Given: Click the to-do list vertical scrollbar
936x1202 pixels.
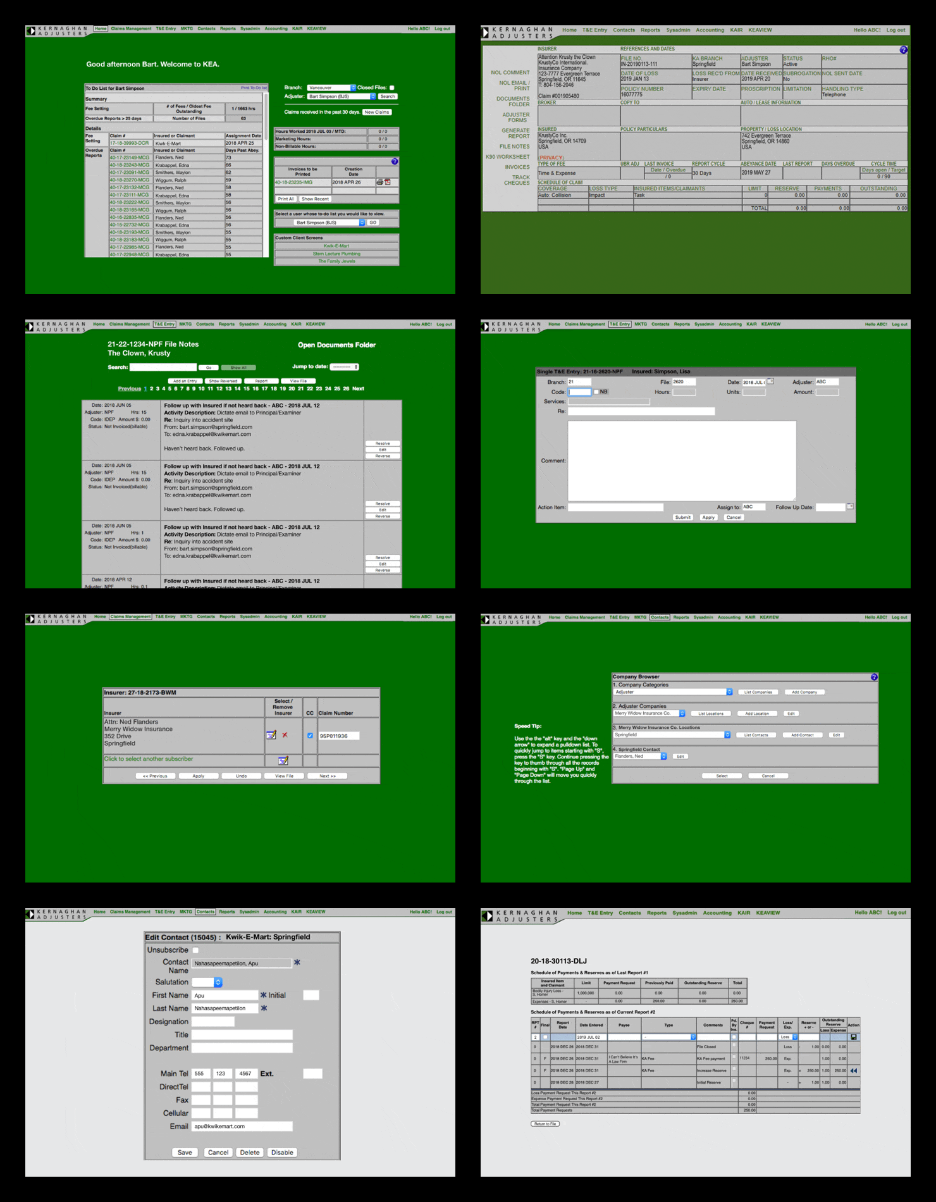Looking at the screenshot, I should [266, 175].
